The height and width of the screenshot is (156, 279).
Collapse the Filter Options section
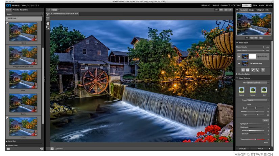point(237,78)
